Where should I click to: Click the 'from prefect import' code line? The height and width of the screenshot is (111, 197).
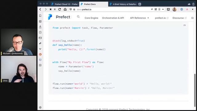(83, 28)
